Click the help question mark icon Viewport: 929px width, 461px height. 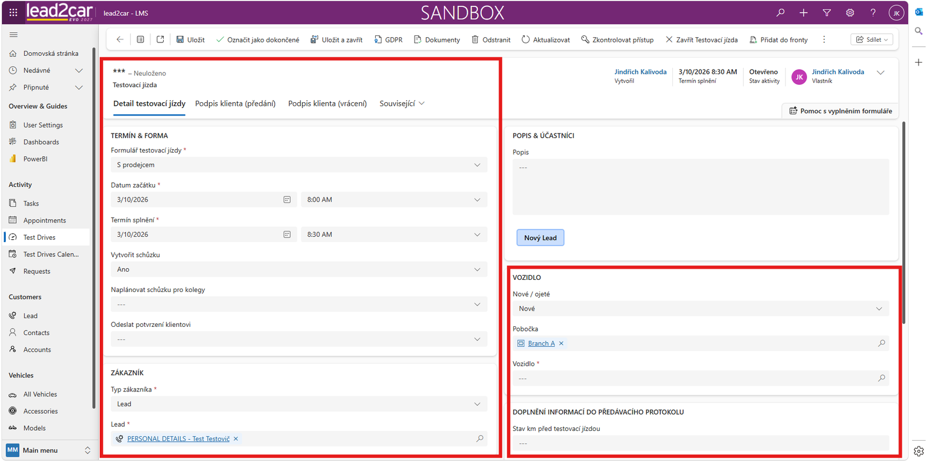tap(873, 12)
